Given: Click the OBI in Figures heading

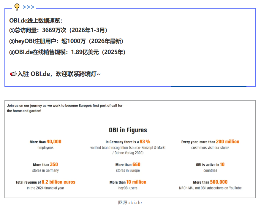Looking at the screenshot, I should pyautogui.click(x=128, y=130).
